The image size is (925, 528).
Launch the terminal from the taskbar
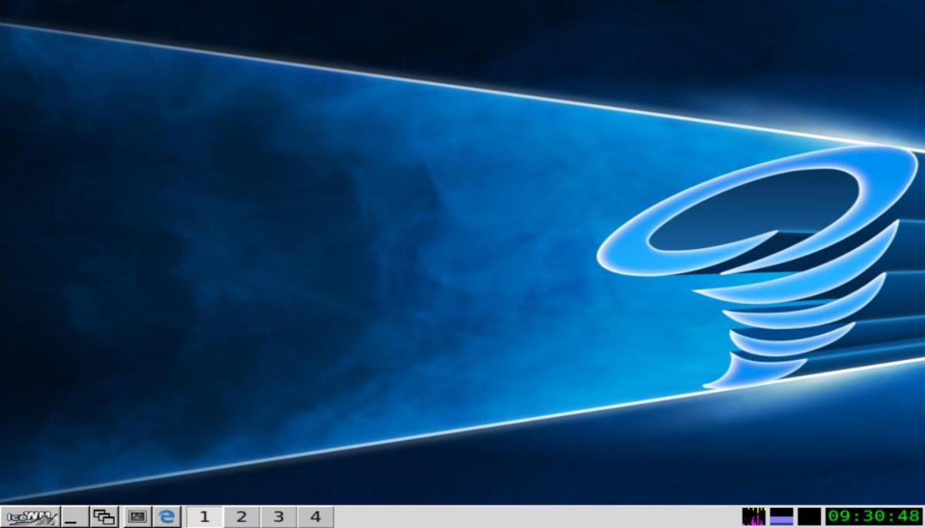pyautogui.click(x=137, y=516)
